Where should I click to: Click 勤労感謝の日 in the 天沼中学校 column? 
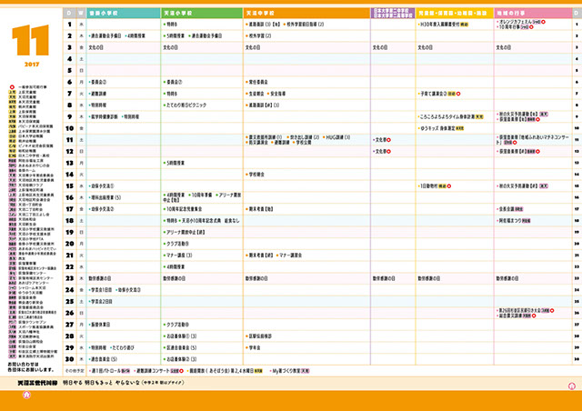pos(256,278)
